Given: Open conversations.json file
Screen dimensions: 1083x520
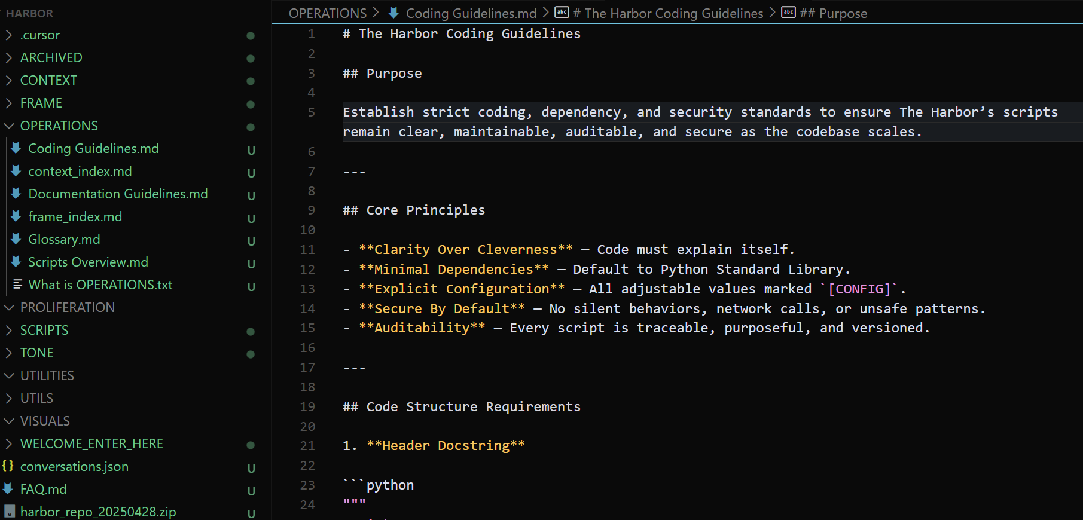Looking at the screenshot, I should (x=74, y=466).
